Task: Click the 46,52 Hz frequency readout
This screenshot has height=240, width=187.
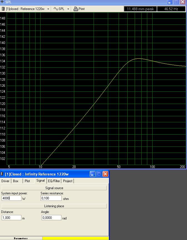Action: tap(171, 9)
